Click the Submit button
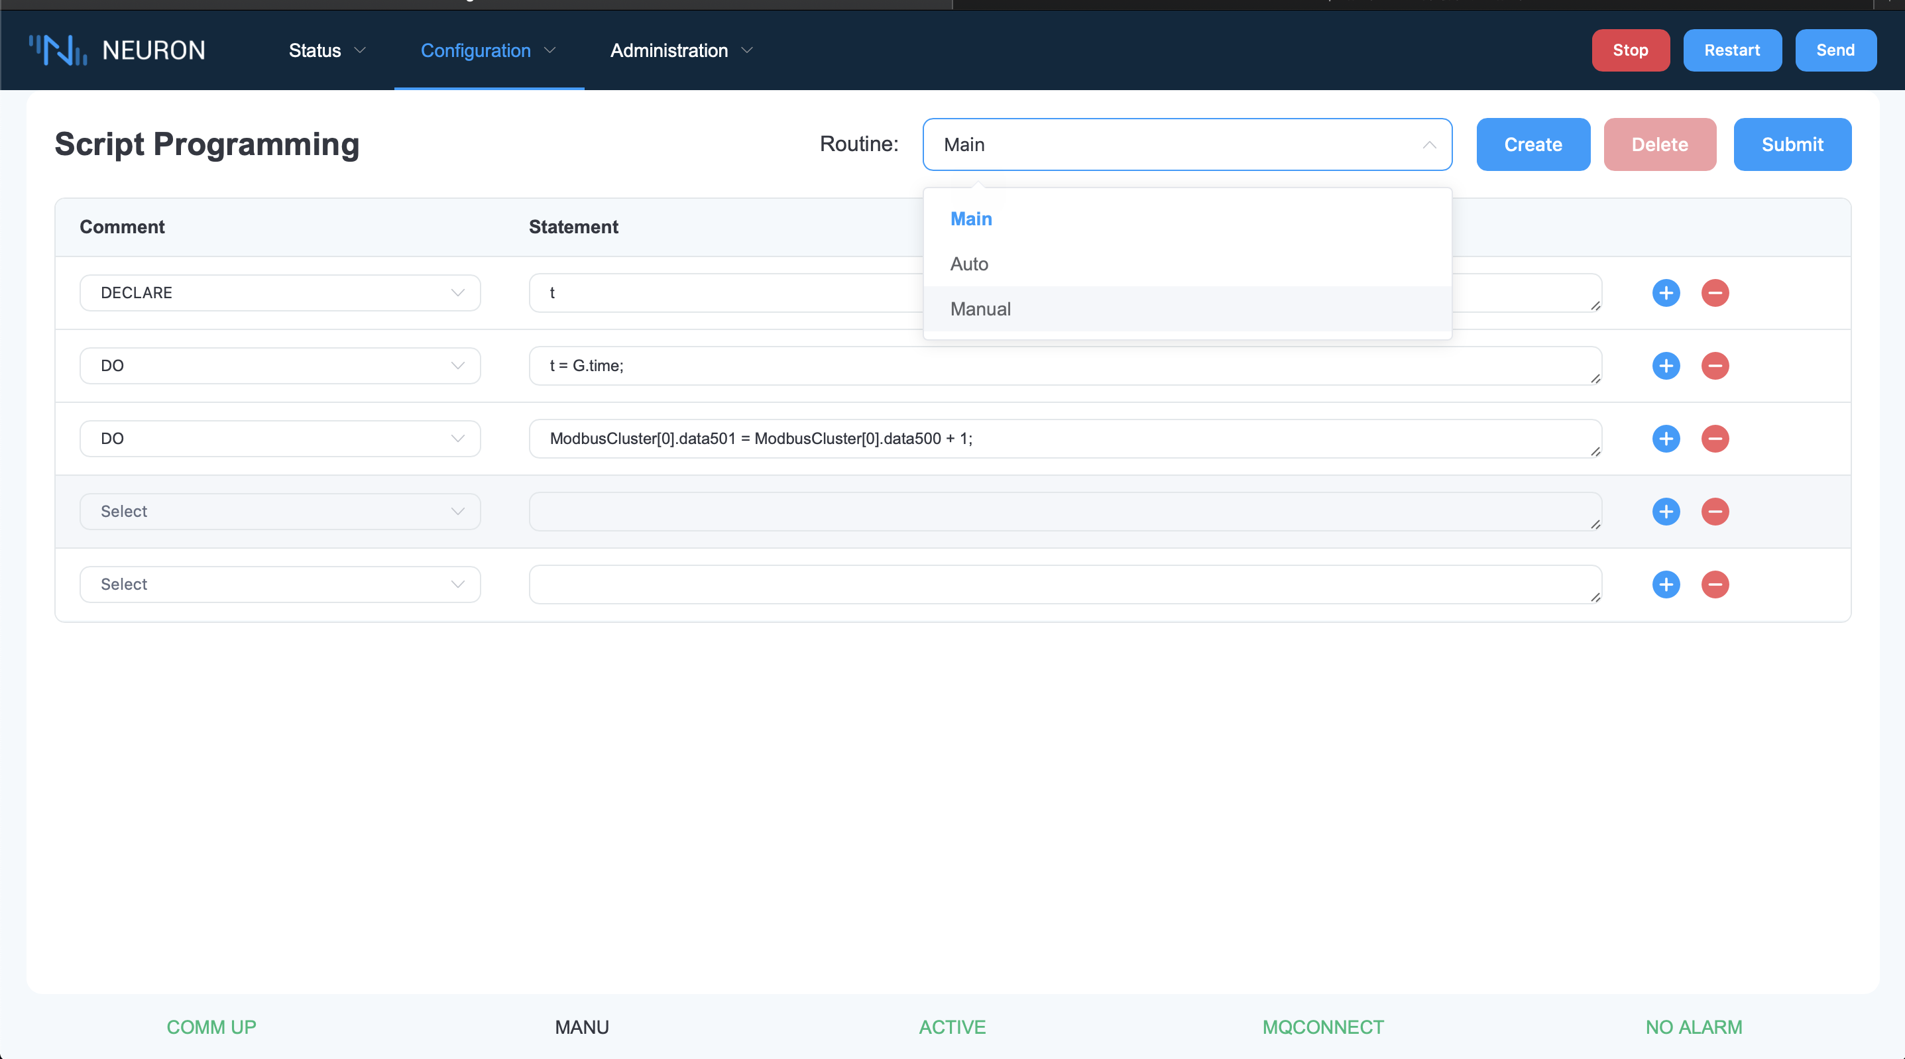 point(1792,143)
